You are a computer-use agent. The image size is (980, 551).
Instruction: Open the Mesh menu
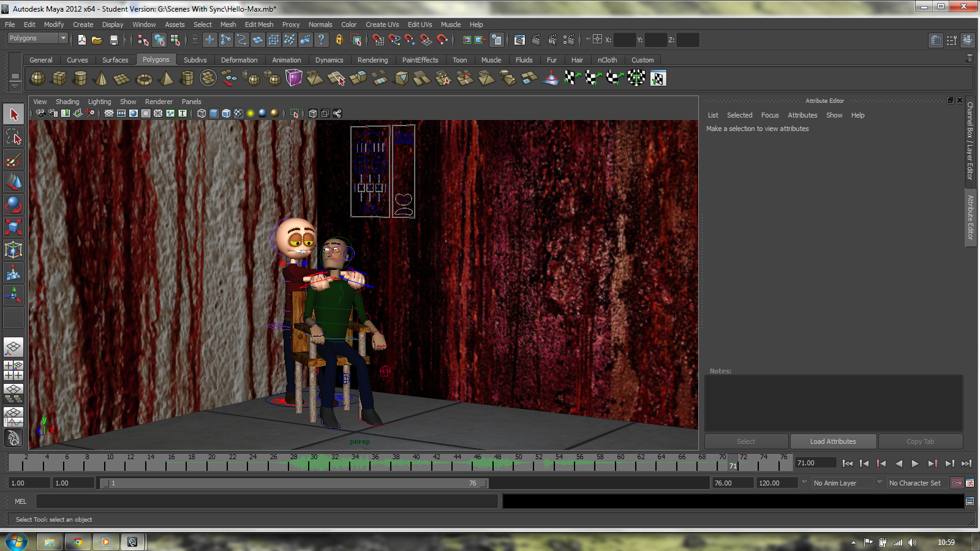228,24
